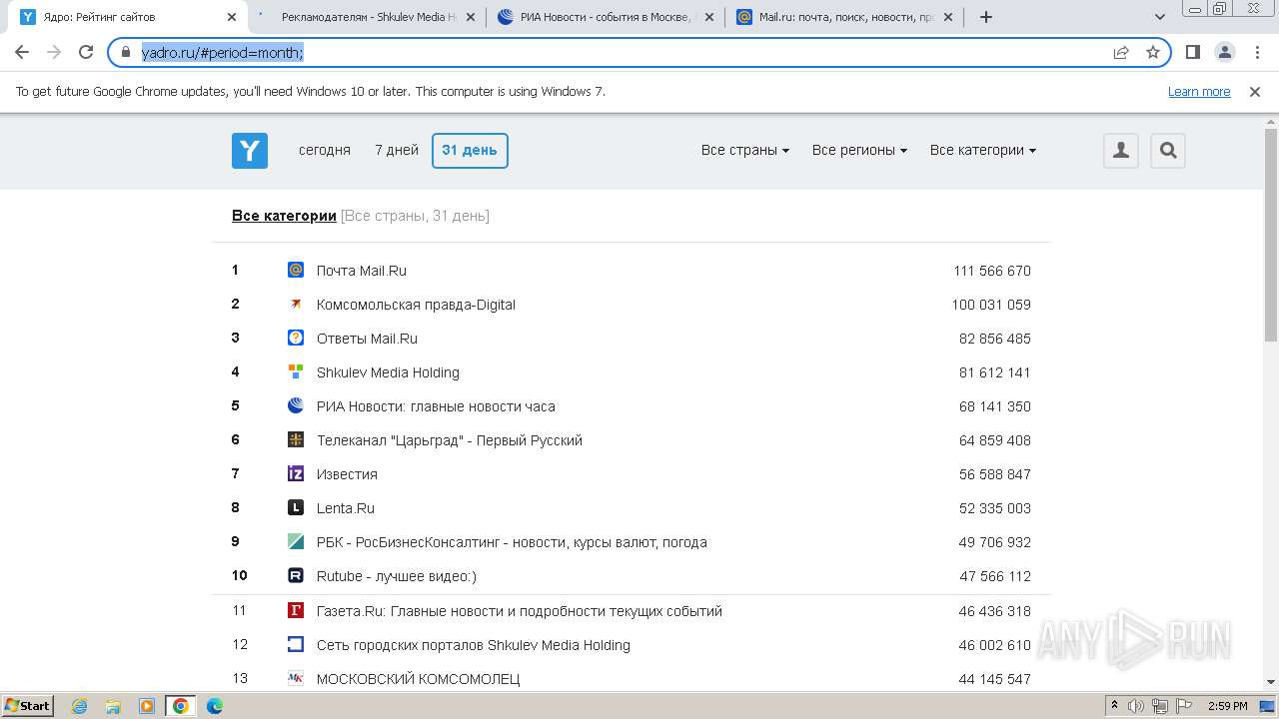Open the user account icon button
The width and height of the screenshot is (1279, 719).
tap(1121, 151)
